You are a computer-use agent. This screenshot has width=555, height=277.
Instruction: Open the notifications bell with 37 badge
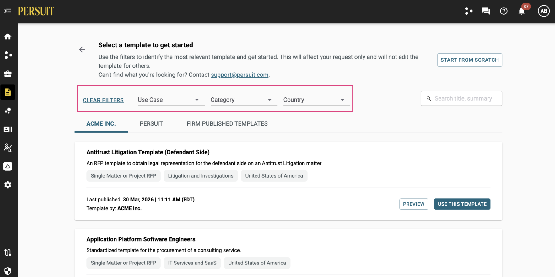522,11
